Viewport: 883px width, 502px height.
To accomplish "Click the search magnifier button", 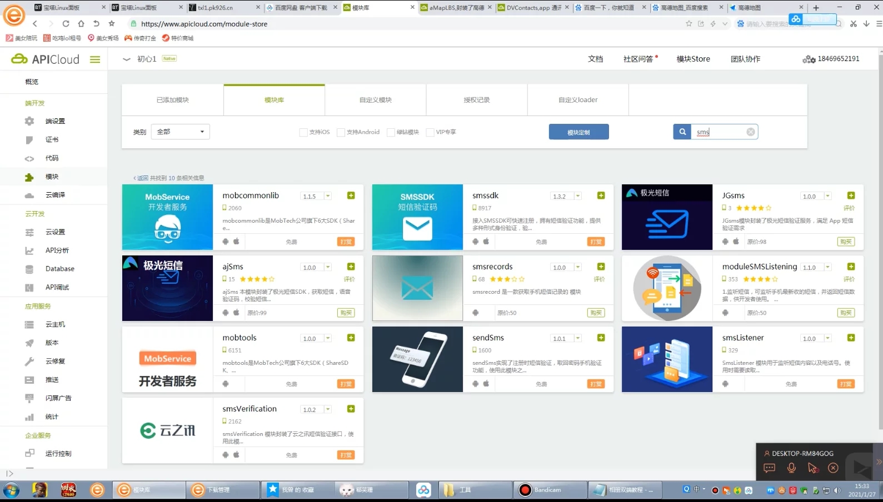I will [x=682, y=132].
